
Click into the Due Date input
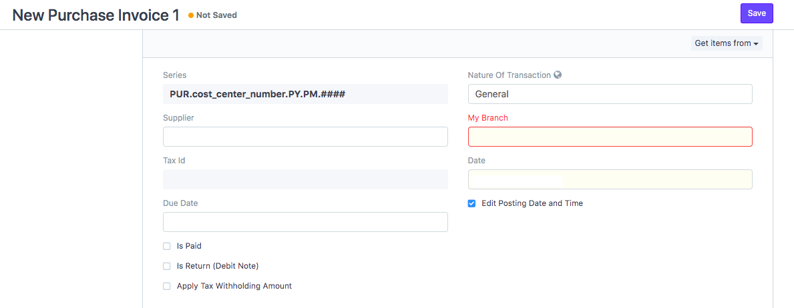point(305,222)
